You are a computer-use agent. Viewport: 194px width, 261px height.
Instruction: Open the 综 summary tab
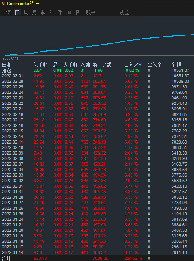[9, 12]
